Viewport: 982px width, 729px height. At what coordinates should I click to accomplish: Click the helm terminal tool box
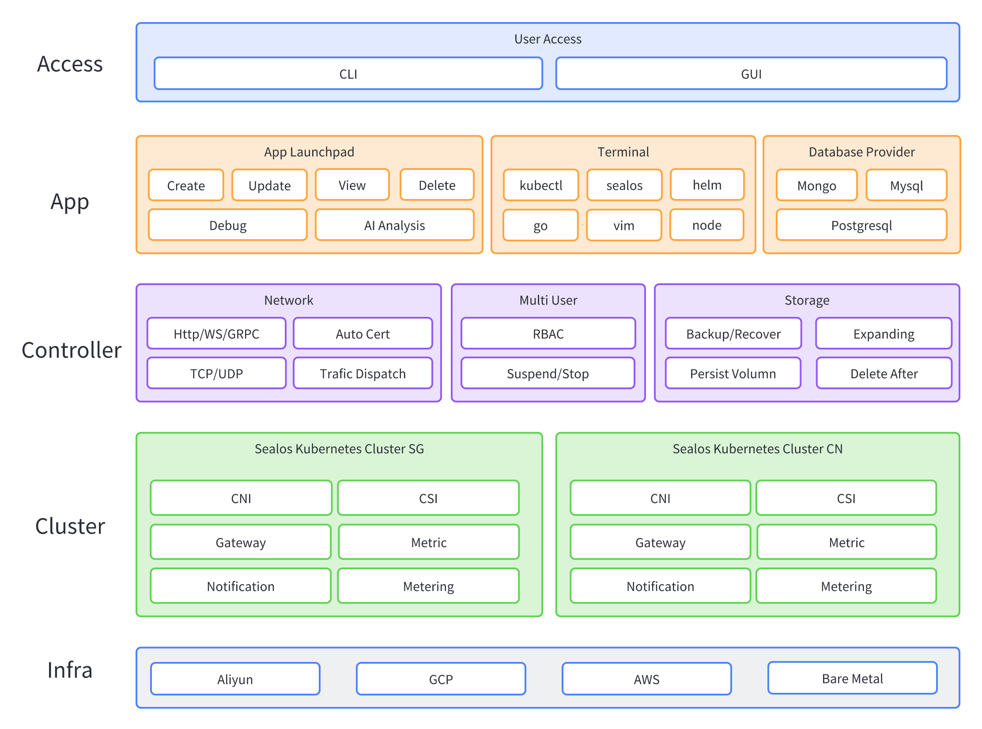707,185
